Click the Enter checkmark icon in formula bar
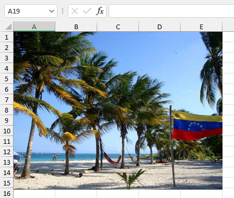This screenshot has width=234, height=198. (87, 11)
